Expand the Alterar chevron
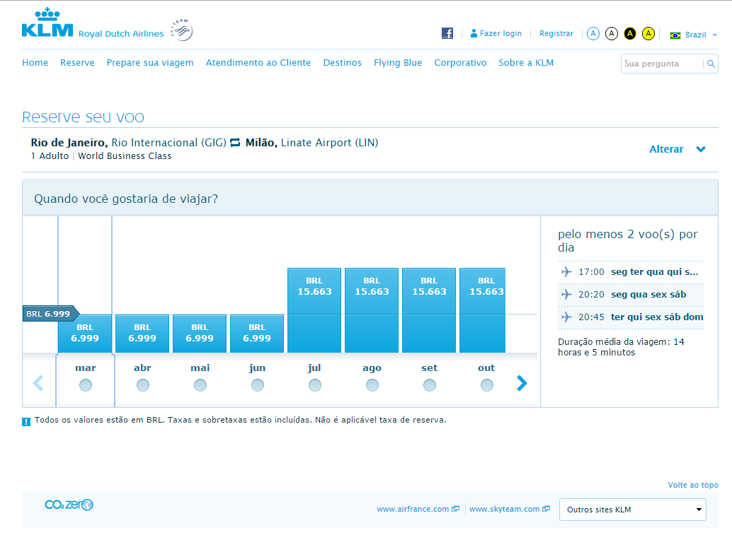Image resolution: width=732 pixels, height=535 pixels. click(x=701, y=149)
